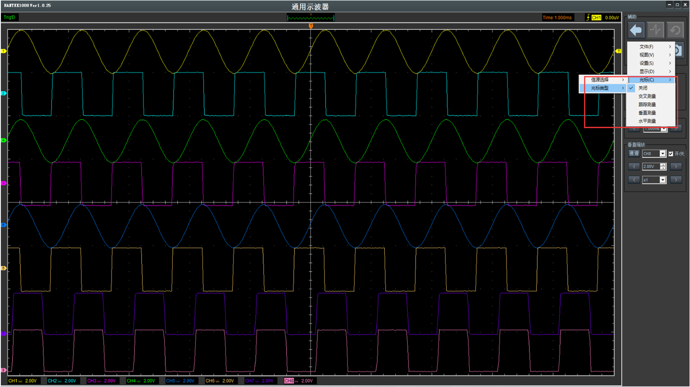
Task: Click the waveform pulse icon in the auxiliary panel
Action: coord(655,30)
